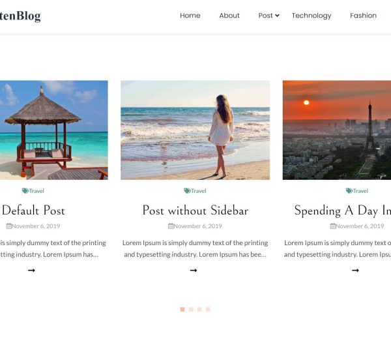Click the Travel tag icon above Post without Sidebar
This screenshot has width=391, height=352.
click(187, 191)
